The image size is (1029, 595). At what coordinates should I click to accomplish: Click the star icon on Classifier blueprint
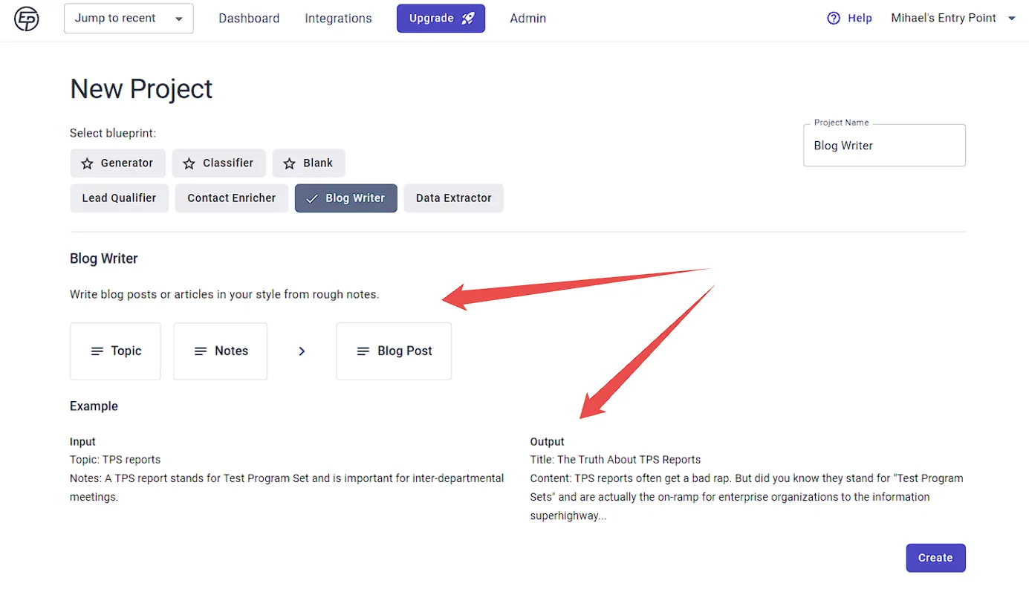[x=189, y=163]
